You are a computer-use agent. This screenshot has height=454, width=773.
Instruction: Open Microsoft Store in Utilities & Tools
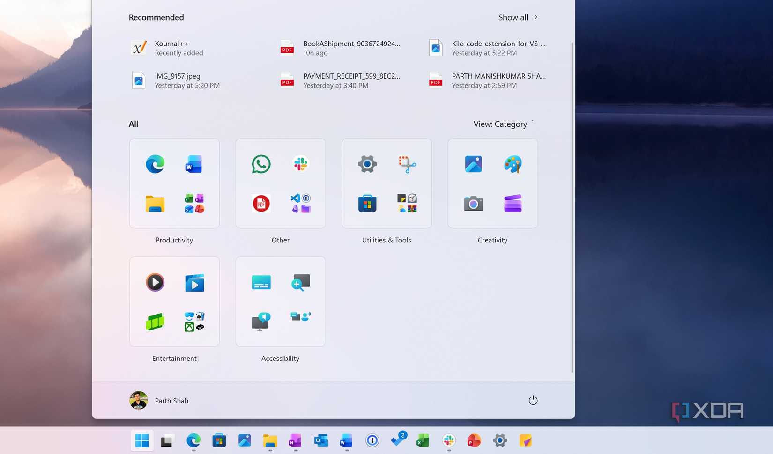click(x=367, y=204)
